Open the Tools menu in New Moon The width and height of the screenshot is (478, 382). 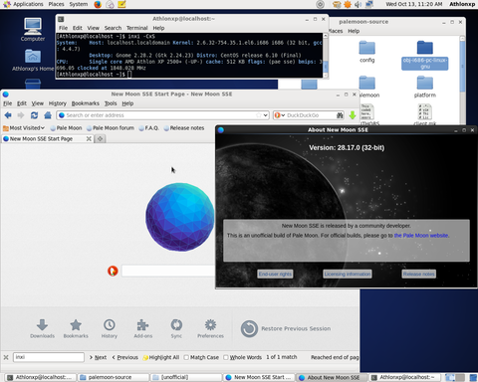tap(111, 103)
